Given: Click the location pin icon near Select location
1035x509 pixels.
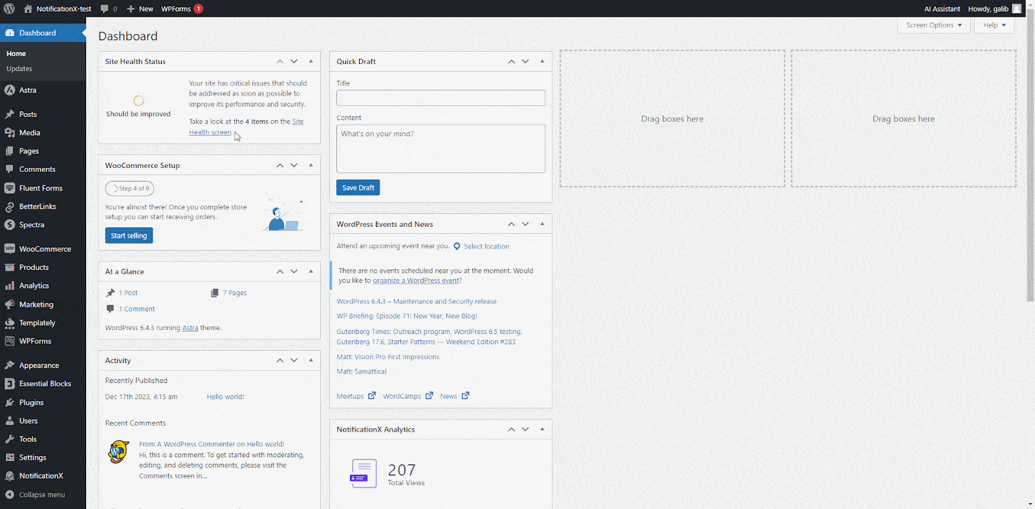Looking at the screenshot, I should (x=457, y=247).
